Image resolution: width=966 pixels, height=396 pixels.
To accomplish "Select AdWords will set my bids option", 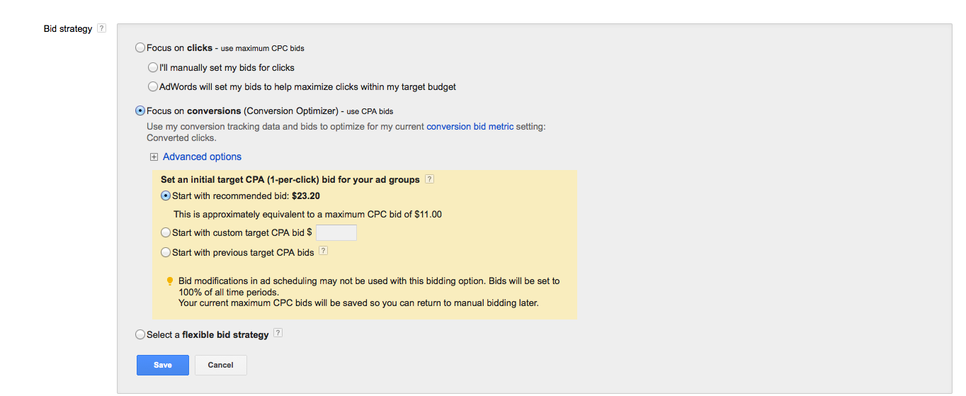I will (x=153, y=86).
